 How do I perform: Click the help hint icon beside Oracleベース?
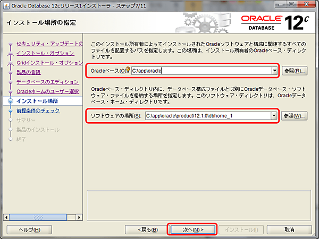[128, 69]
